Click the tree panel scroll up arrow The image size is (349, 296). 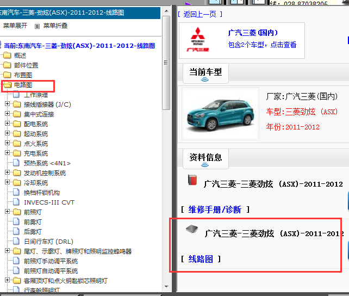coord(166,11)
